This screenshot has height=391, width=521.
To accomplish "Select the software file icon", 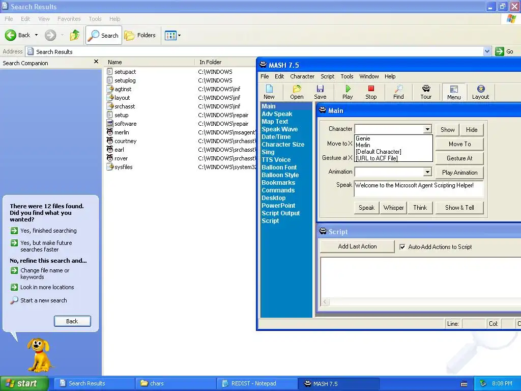I will [x=110, y=123].
